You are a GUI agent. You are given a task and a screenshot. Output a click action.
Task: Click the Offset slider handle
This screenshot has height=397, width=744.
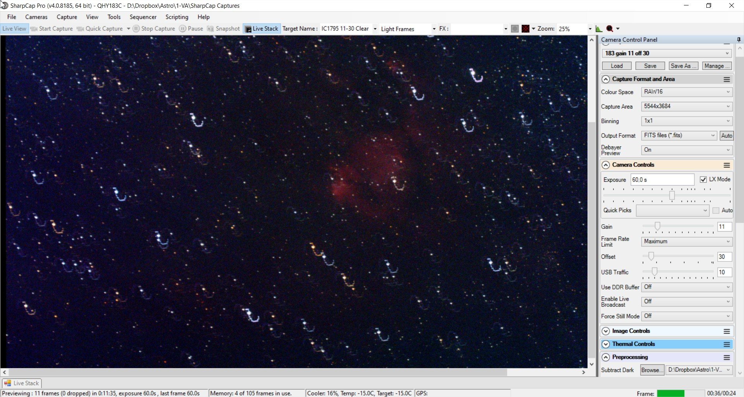point(651,256)
